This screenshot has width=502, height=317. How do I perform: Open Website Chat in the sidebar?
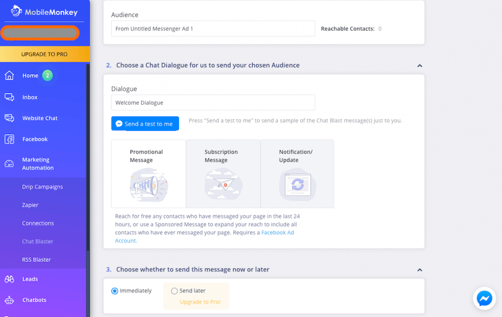(40, 118)
